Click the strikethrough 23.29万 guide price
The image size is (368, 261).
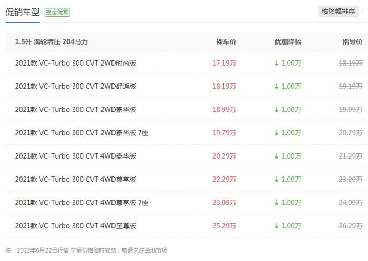pos(351,179)
